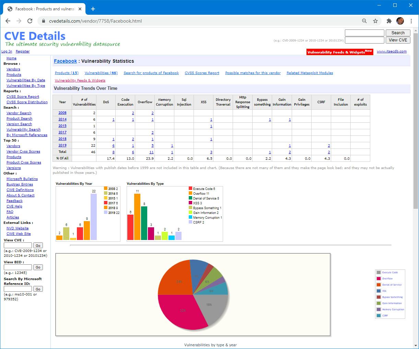Open Vulnerabilities By Type in sidebar
This screenshot has height=349, width=419.
[26, 86]
